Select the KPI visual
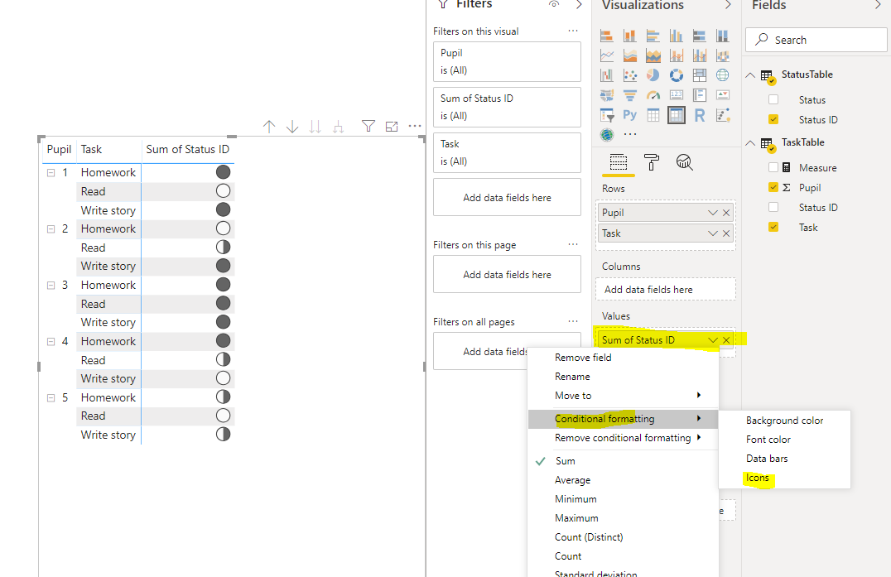Image resolution: width=891 pixels, height=577 pixels. tap(723, 95)
